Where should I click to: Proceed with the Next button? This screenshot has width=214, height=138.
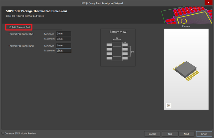click(186, 134)
